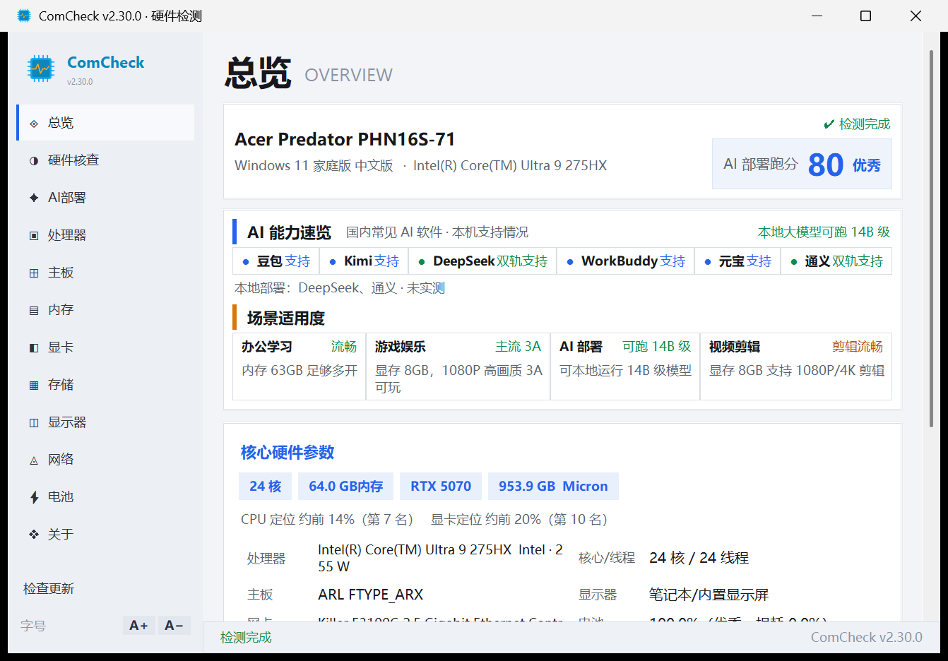Click the 24 核 / 24 线程 value

tap(699, 558)
